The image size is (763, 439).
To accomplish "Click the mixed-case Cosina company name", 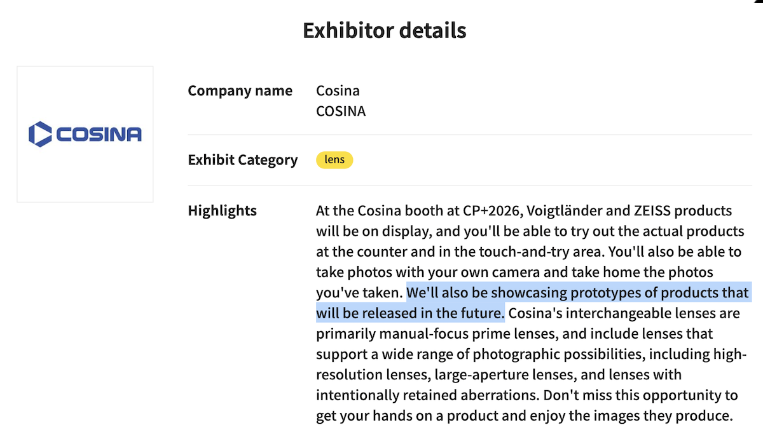I will (x=338, y=91).
